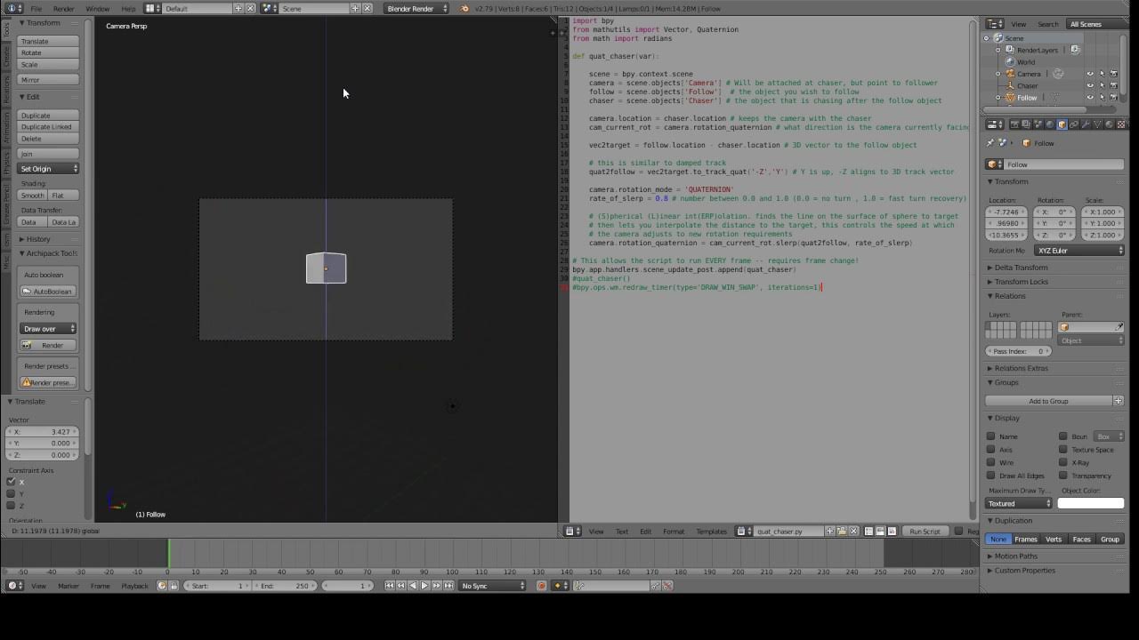Image resolution: width=1139 pixels, height=640 pixels.
Task: Open the Help menu
Action: coord(128,9)
